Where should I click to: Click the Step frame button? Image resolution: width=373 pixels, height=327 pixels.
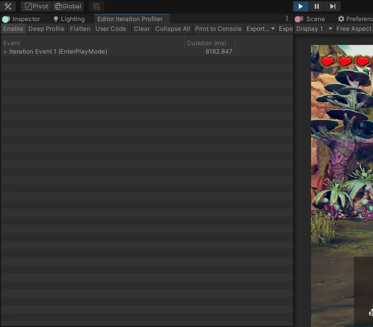click(x=332, y=6)
